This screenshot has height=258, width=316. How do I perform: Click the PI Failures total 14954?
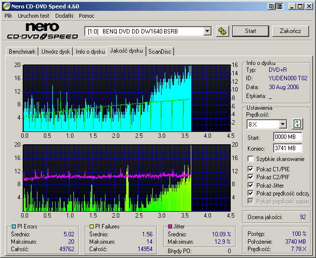pyautogui.click(x=145, y=249)
